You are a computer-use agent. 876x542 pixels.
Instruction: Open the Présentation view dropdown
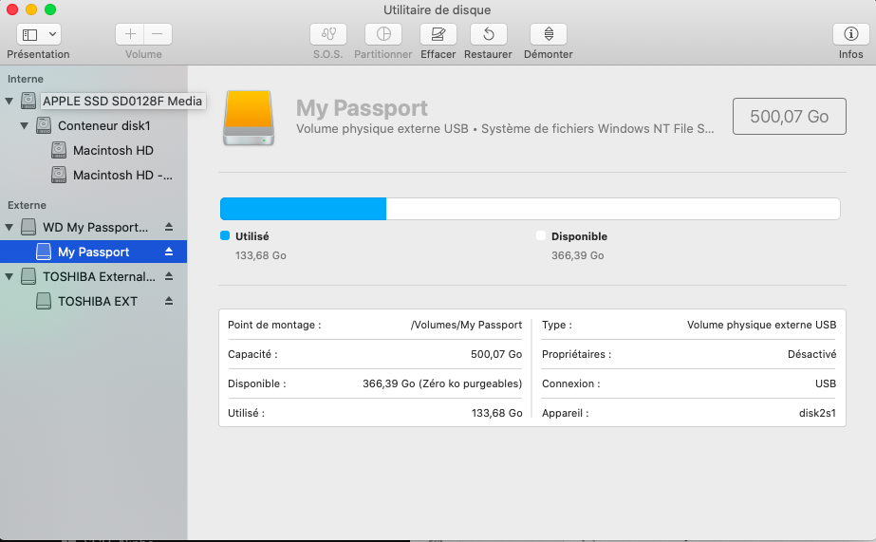point(38,34)
